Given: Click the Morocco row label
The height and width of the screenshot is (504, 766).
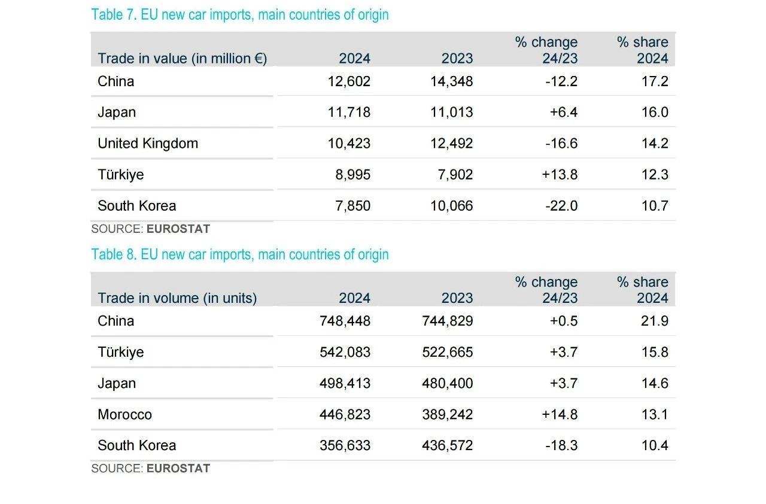Looking at the screenshot, I should click(x=124, y=414).
